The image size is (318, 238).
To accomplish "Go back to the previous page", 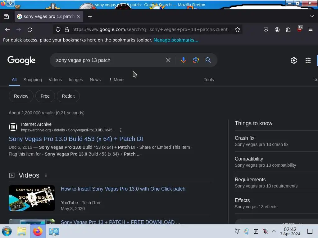I will point(7,29).
